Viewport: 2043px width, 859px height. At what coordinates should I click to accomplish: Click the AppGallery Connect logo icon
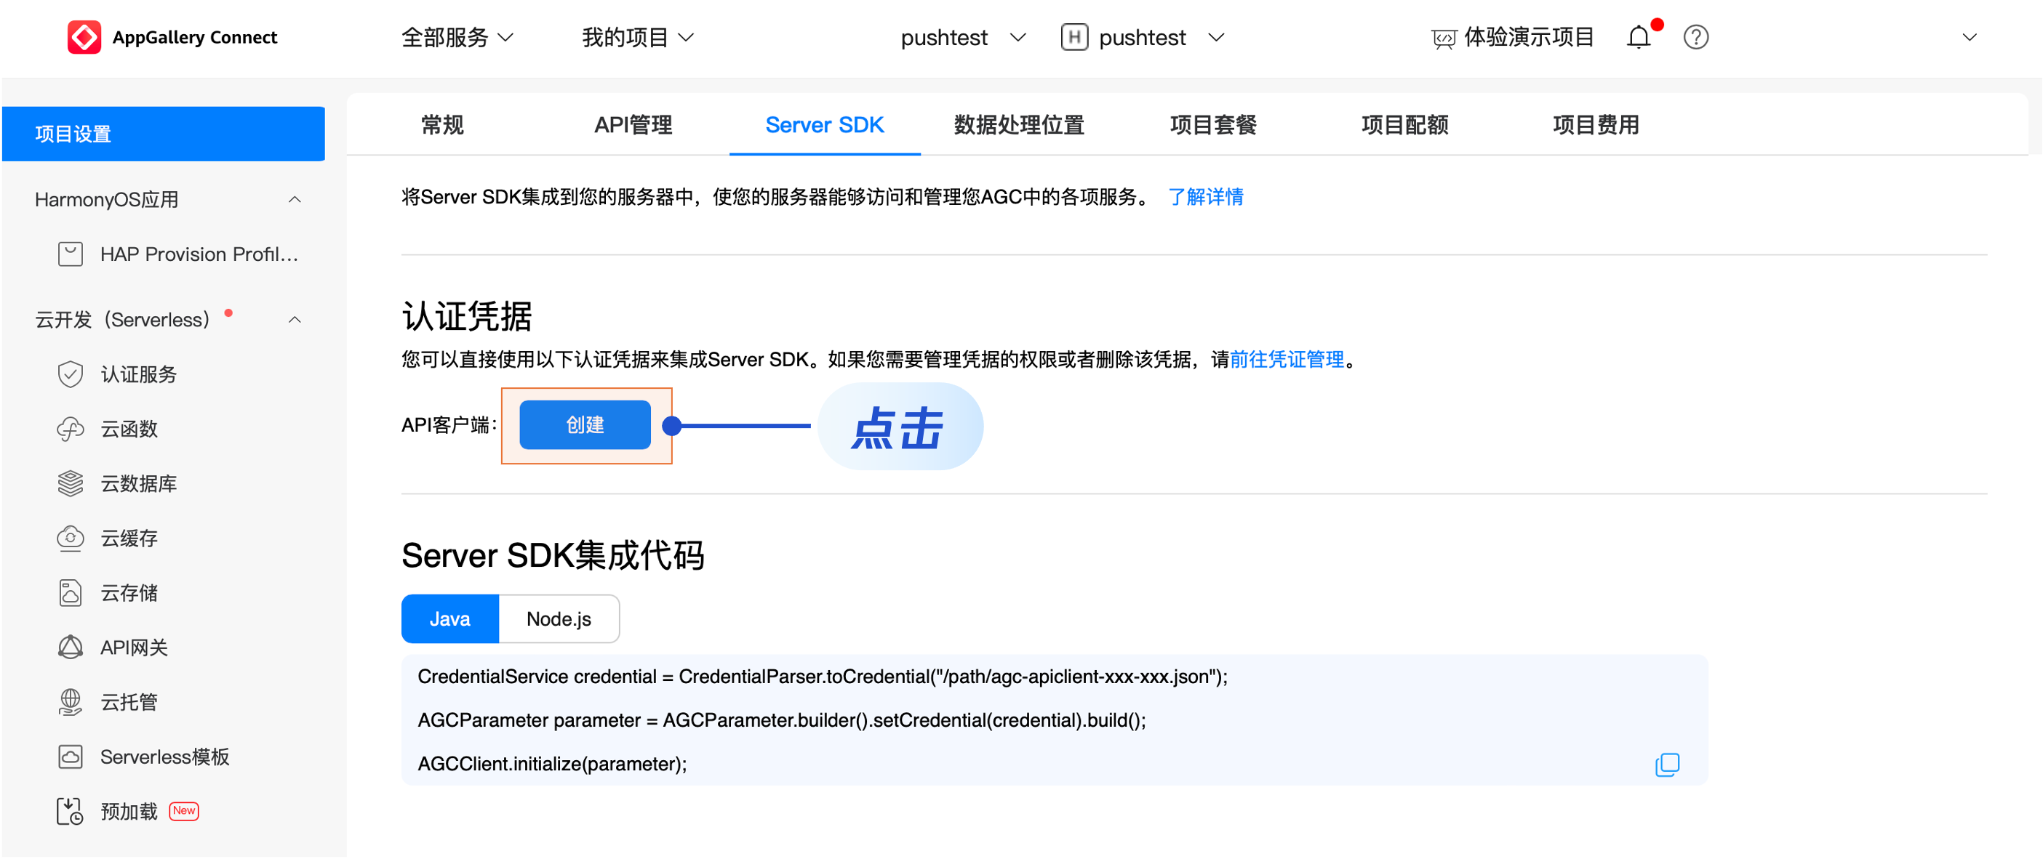tap(84, 37)
